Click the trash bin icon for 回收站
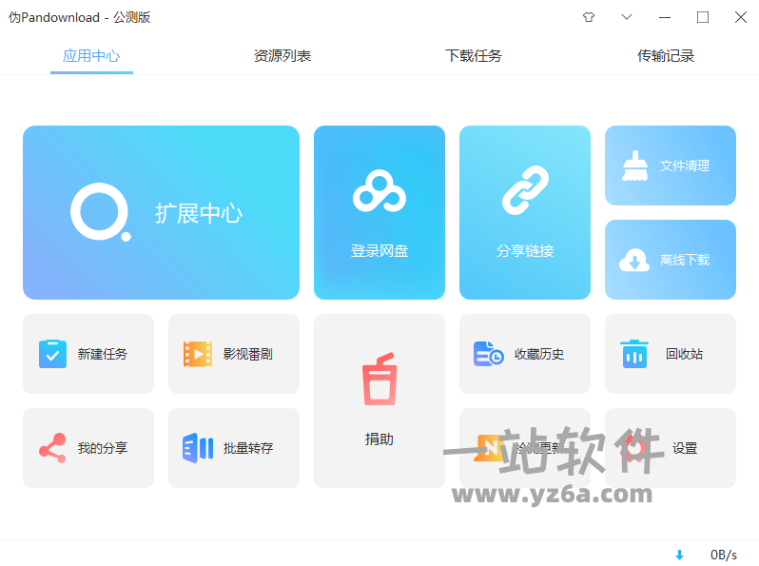This screenshot has height=566, width=759. click(634, 354)
